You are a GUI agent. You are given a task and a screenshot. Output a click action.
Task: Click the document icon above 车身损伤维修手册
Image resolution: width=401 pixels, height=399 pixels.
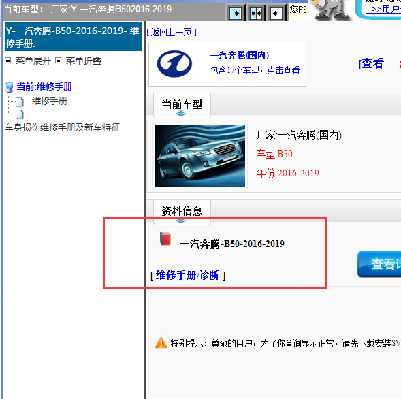point(20,114)
